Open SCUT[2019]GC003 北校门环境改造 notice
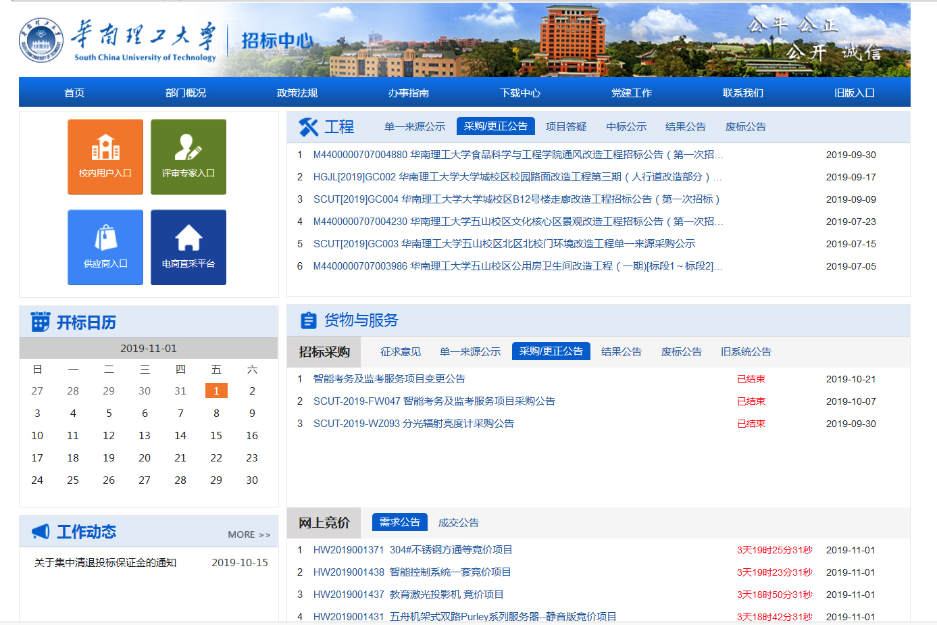 point(504,244)
